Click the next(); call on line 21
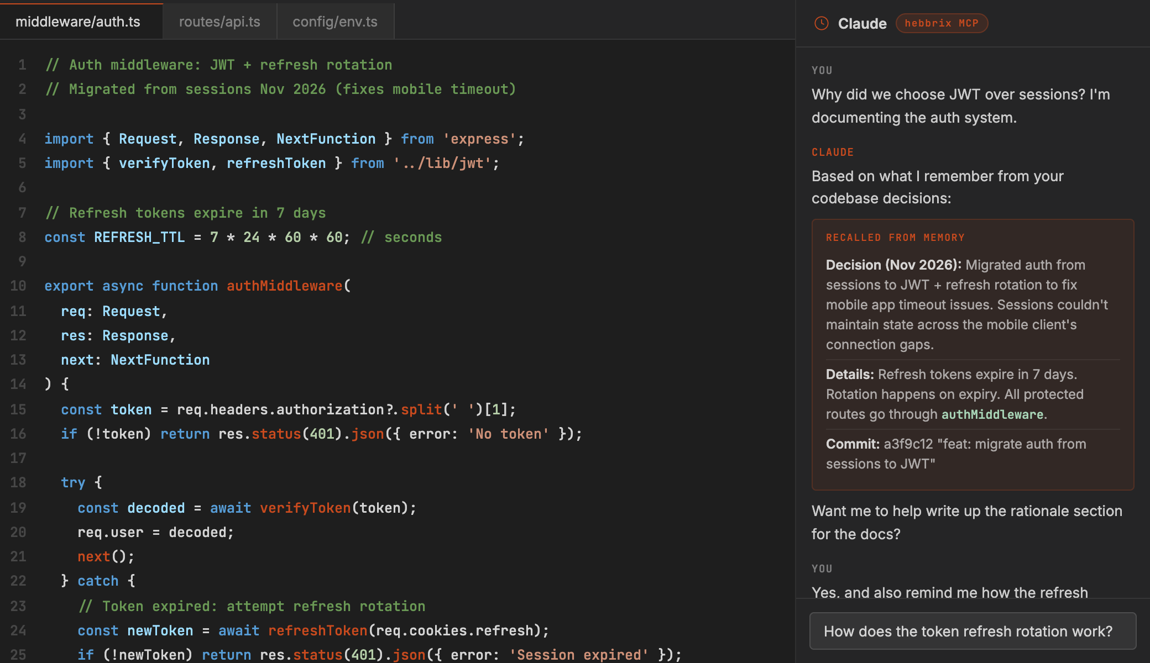Image resolution: width=1150 pixels, height=663 pixels. 106,557
